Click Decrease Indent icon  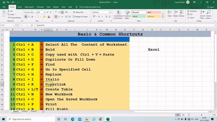pos(66,17)
